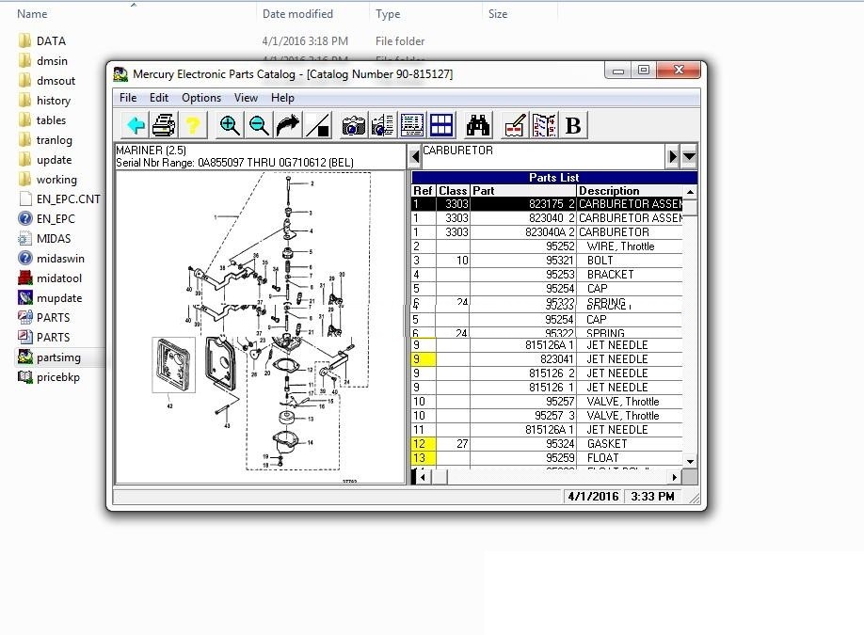Click the curved redo arrow icon
The image size is (864, 635).
[288, 125]
